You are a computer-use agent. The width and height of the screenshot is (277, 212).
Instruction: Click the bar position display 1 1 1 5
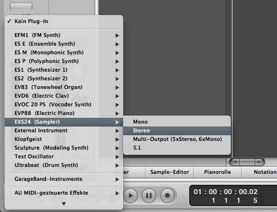click(x=234, y=200)
